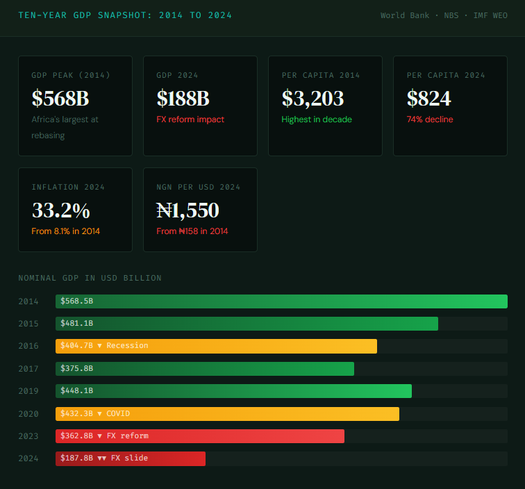Click the '2024' year label of the chart
Viewport: 525px width, 489px height.
pos(28,458)
